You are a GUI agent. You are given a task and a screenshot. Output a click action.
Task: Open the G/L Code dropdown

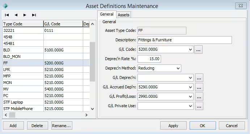190,50
